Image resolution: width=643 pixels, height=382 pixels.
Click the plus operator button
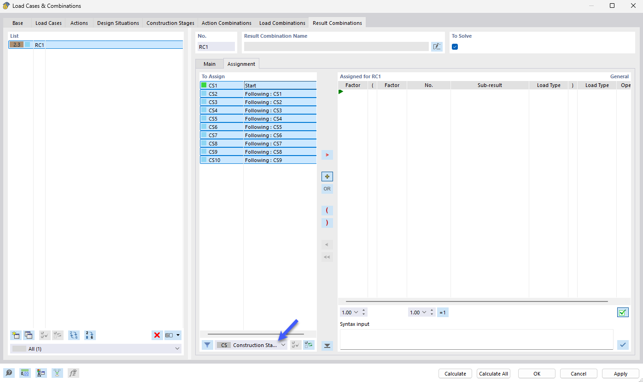pos(327,176)
